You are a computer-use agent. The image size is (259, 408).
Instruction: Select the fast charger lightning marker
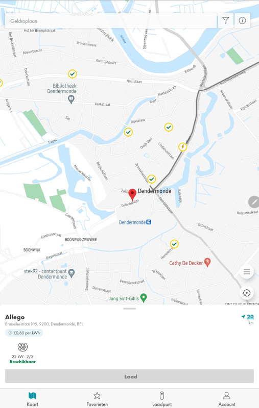[183, 147]
